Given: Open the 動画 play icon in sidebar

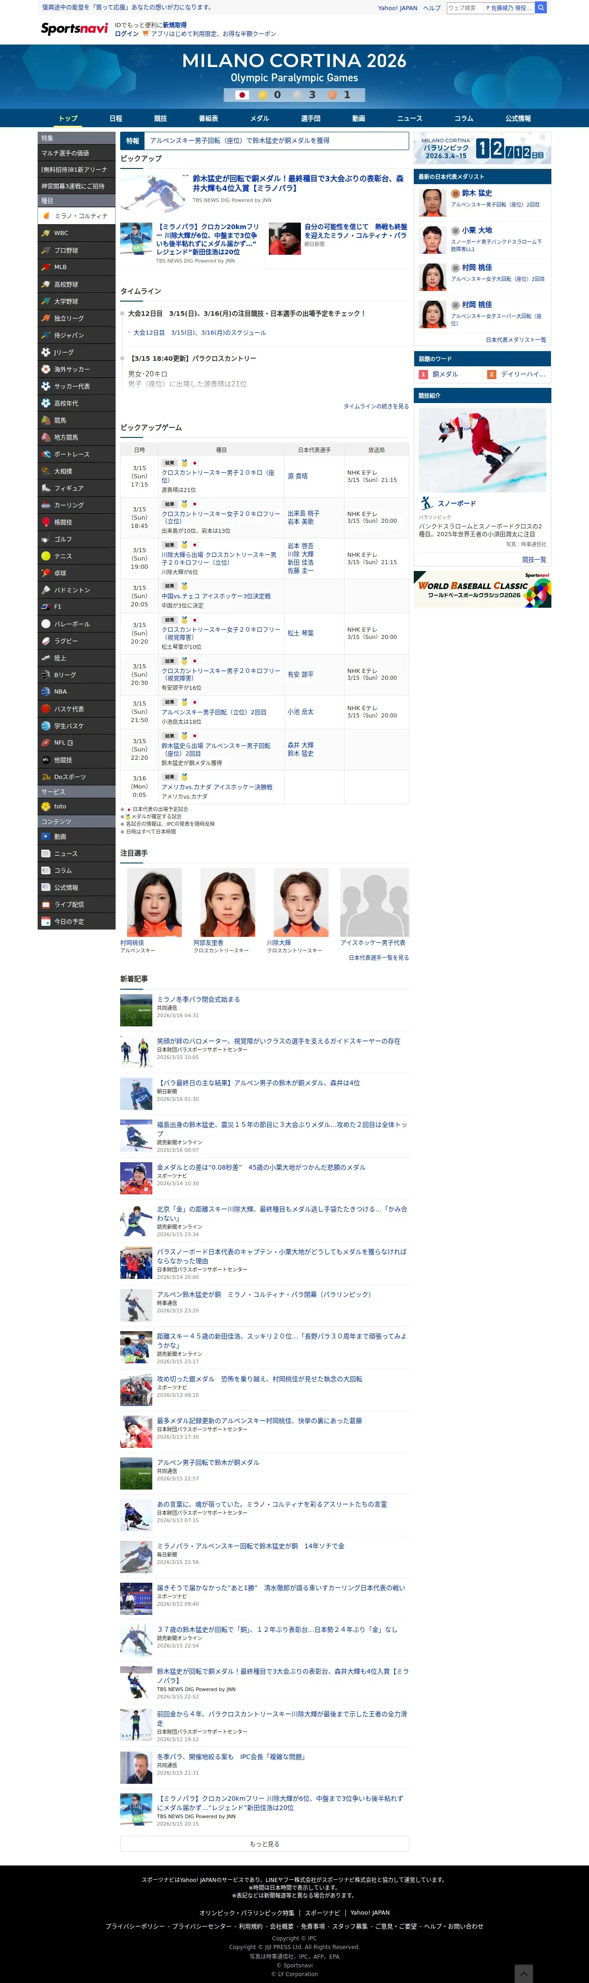Looking at the screenshot, I should 46,836.
